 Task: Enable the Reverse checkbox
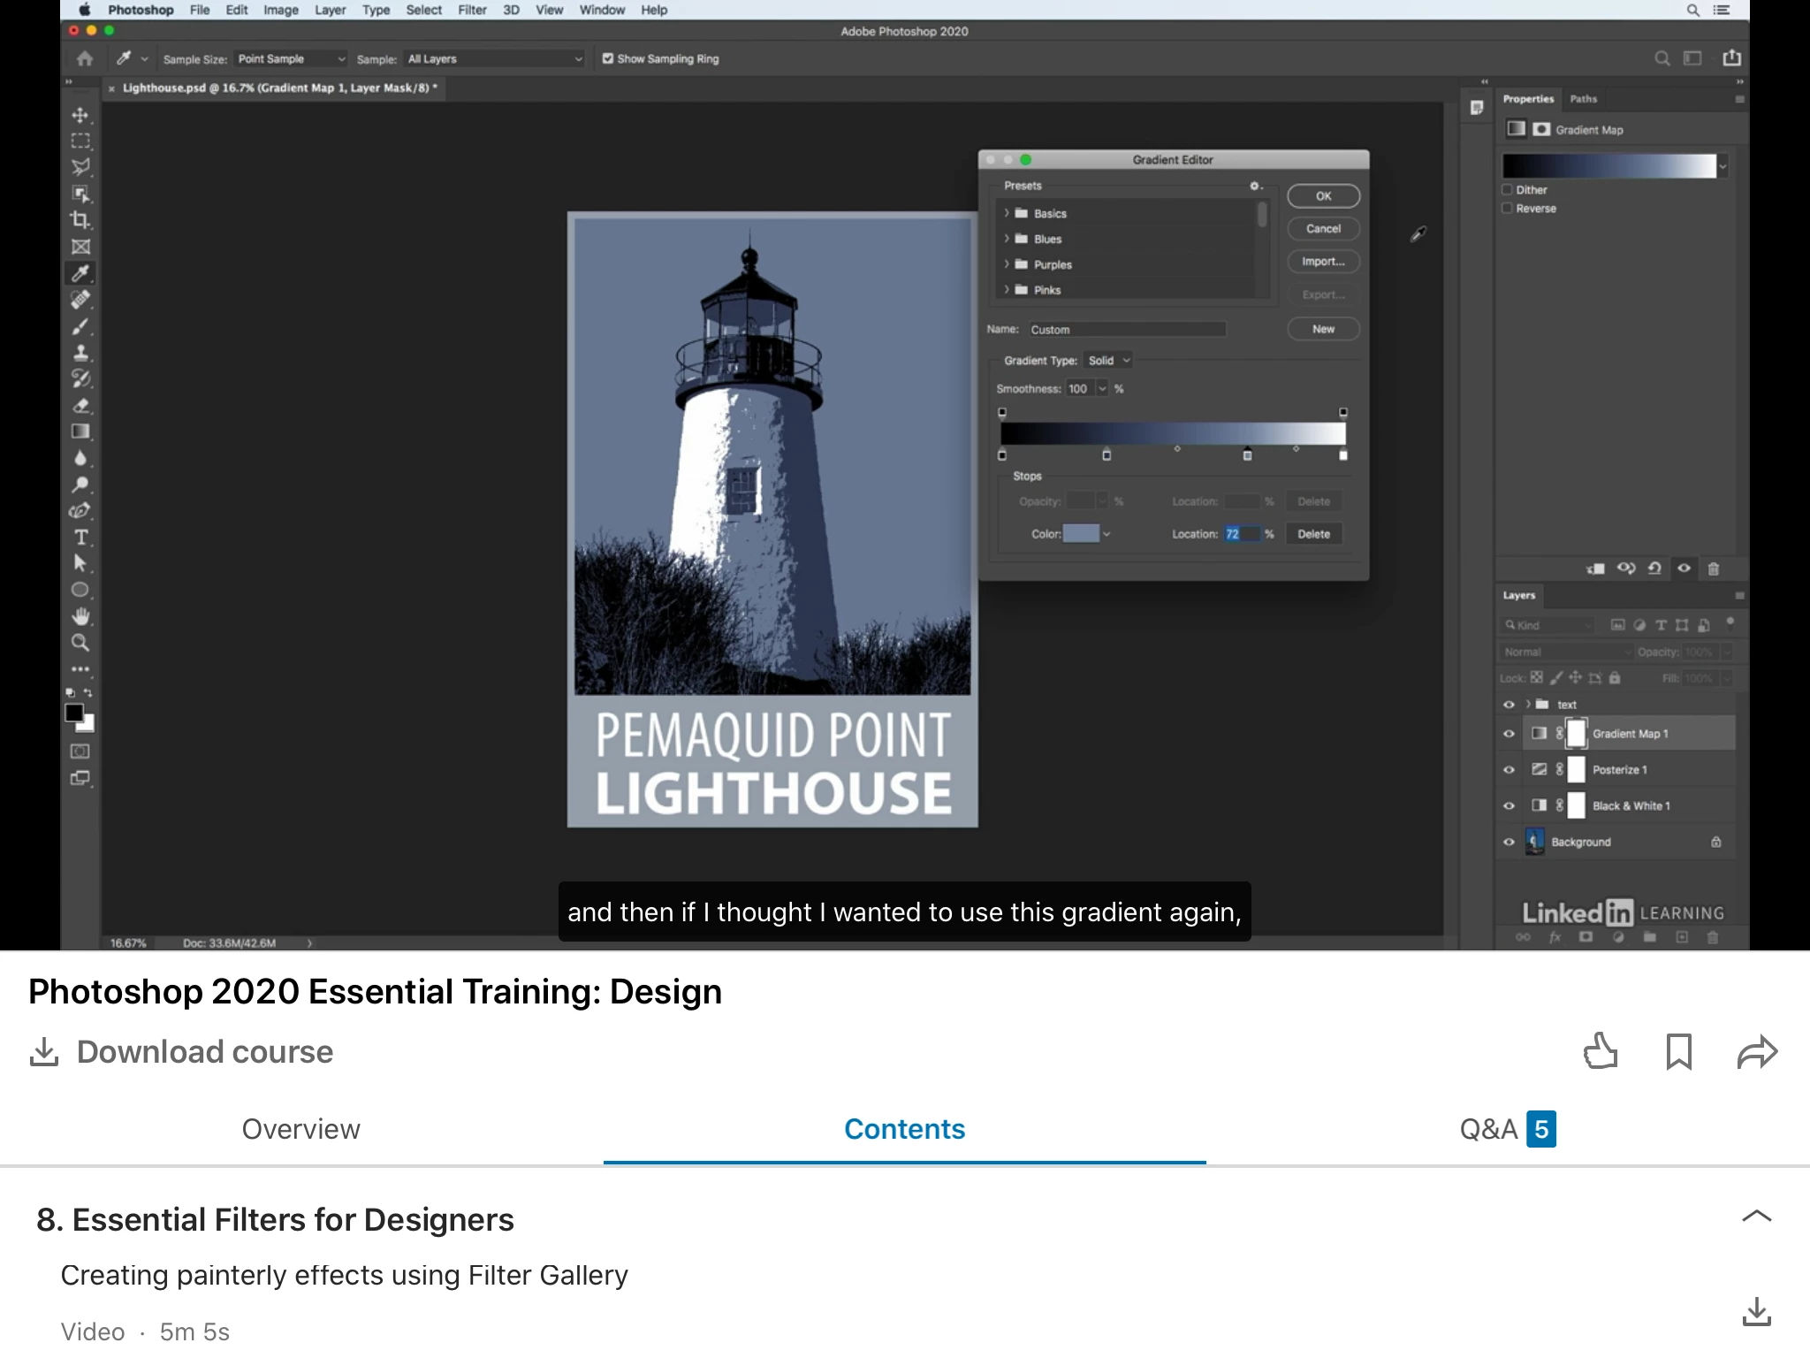tap(1508, 209)
